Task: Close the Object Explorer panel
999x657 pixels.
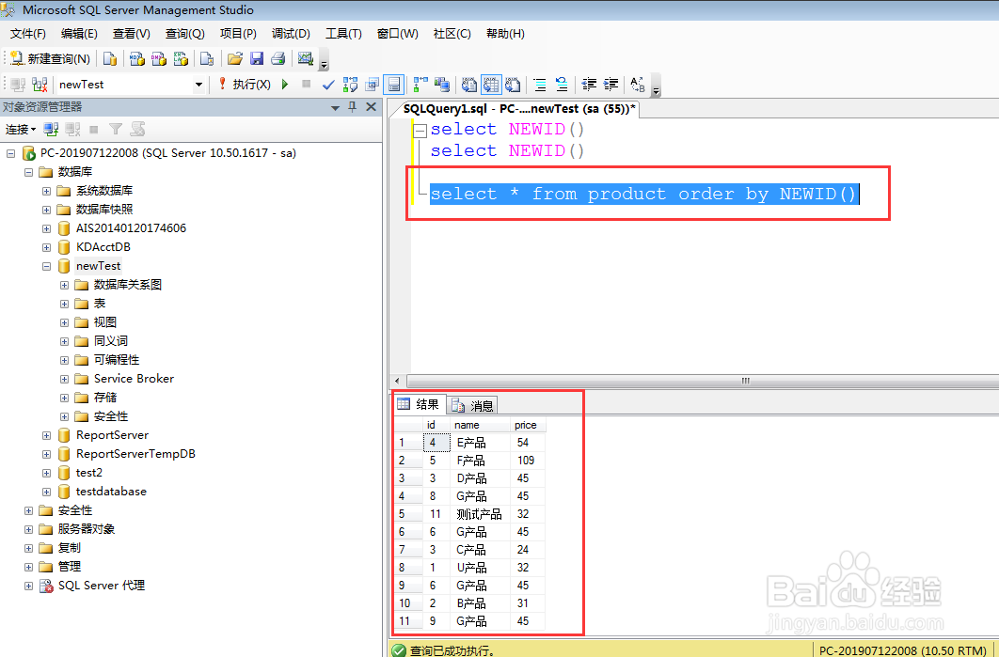Action: pos(371,107)
